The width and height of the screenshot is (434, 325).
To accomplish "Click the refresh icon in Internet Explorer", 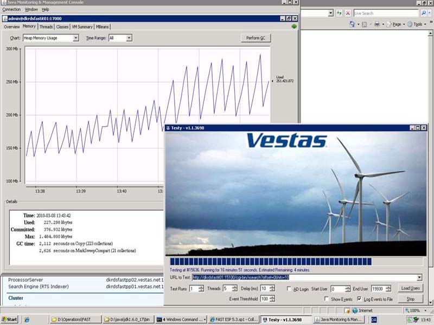I will (x=340, y=13).
